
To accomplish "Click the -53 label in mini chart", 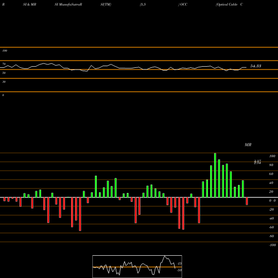I will click(x=179, y=270).
